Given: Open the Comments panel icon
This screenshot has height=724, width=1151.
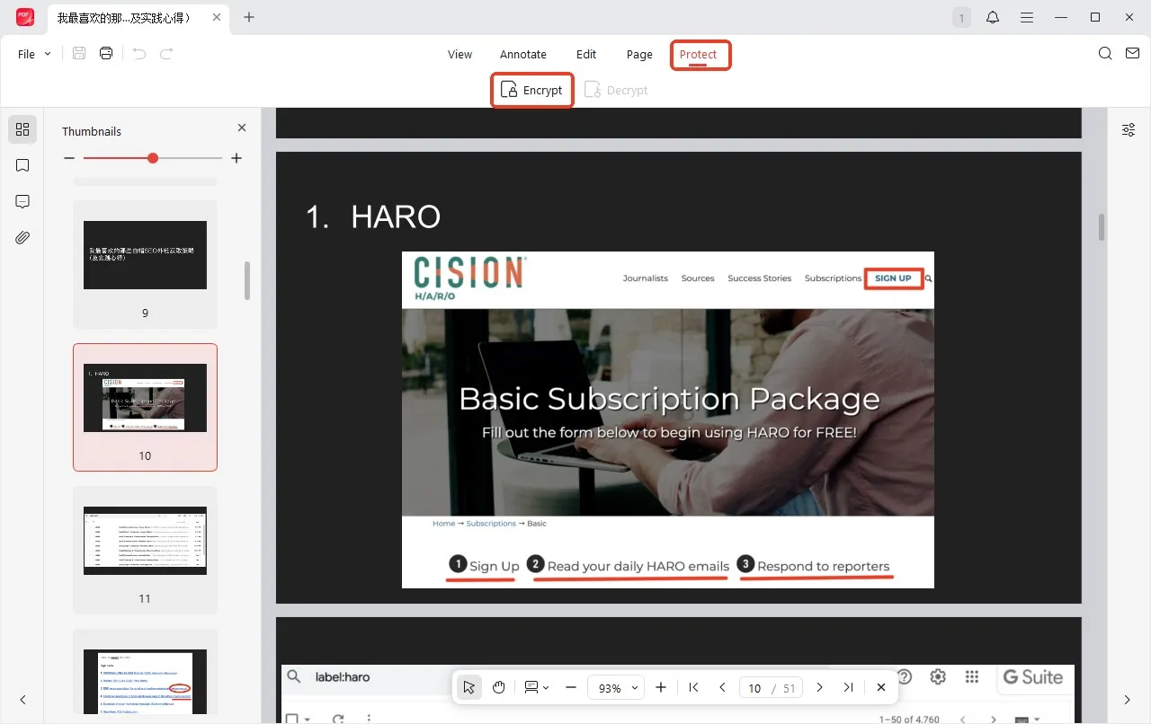Looking at the screenshot, I should pyautogui.click(x=22, y=201).
